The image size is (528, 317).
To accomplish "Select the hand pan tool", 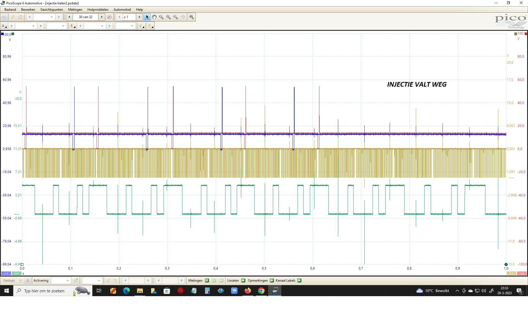I will pyautogui.click(x=154, y=17).
